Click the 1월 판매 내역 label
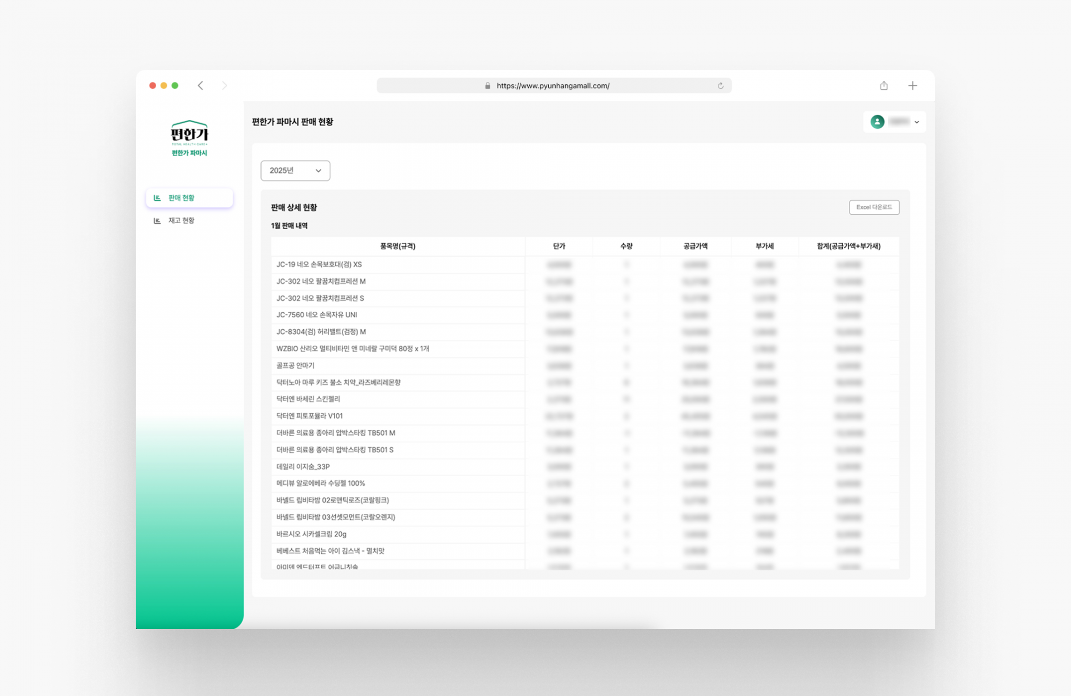The height and width of the screenshot is (696, 1071). 289,226
